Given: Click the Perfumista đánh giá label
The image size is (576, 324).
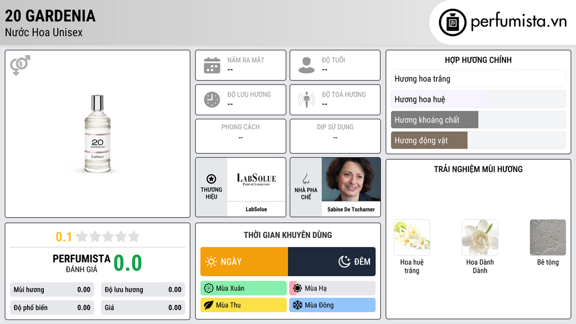Looking at the screenshot, I should 82,263.
